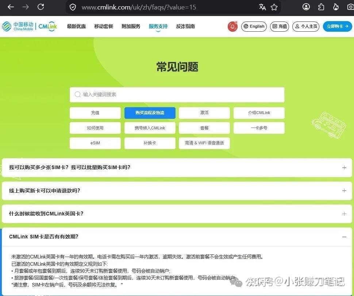Screen dimensions: 354x296
Task: Select the 如何使用 category
Action: 95,128
